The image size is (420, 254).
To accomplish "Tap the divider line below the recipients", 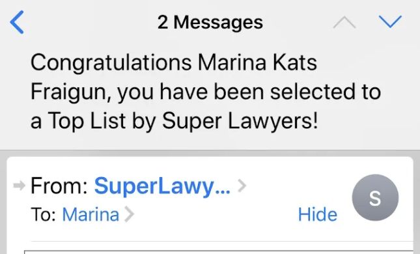I will tap(222, 242).
